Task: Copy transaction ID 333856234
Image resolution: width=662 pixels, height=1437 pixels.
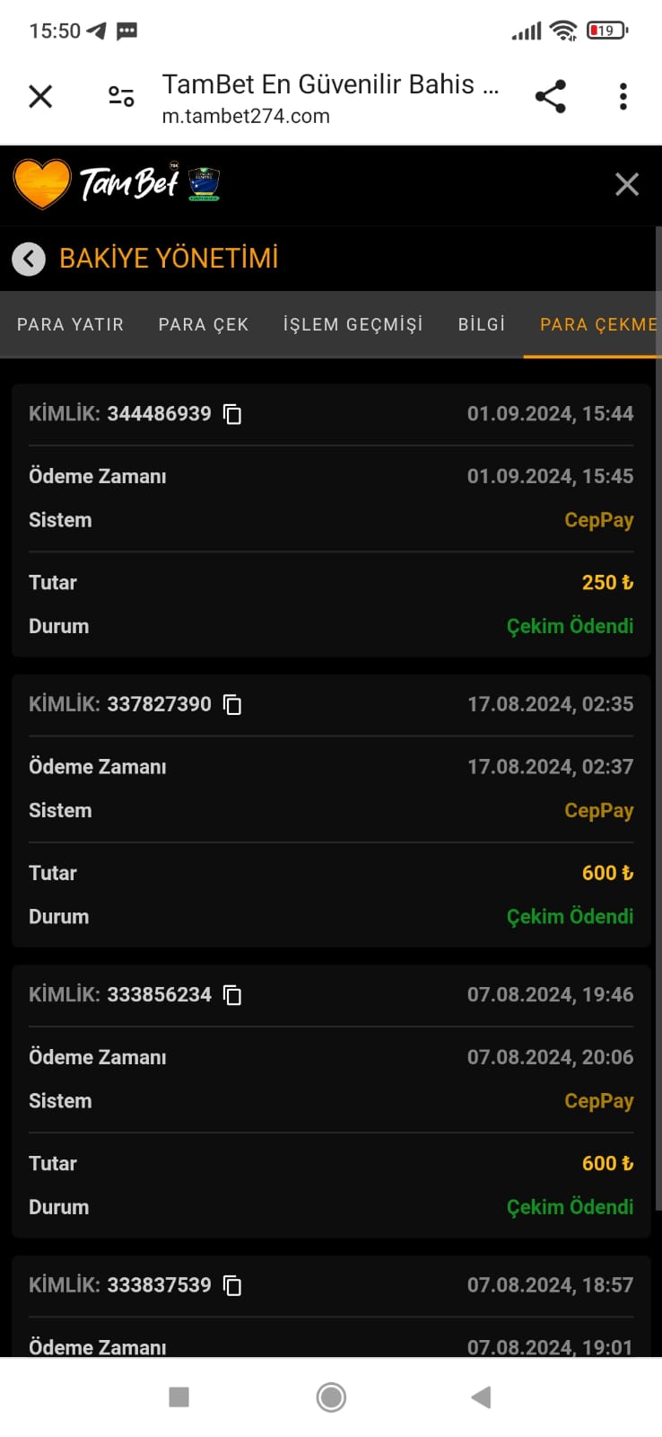Action: click(232, 995)
